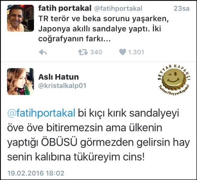Click the SEYYAR KAPAKÇI arched text
Image resolution: width=197 pixels, height=180 pixels.
tap(174, 71)
